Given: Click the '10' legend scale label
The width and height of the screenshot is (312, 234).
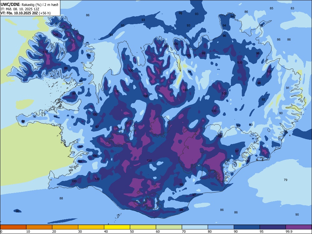Looking at the screenshot, I should point(28,232).
